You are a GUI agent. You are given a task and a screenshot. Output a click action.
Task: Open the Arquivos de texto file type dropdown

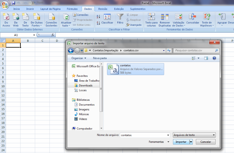coord(194,135)
